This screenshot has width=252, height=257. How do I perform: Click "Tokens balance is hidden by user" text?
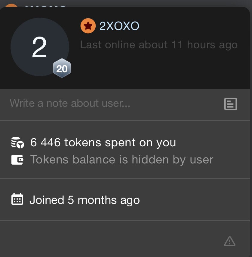point(121,160)
